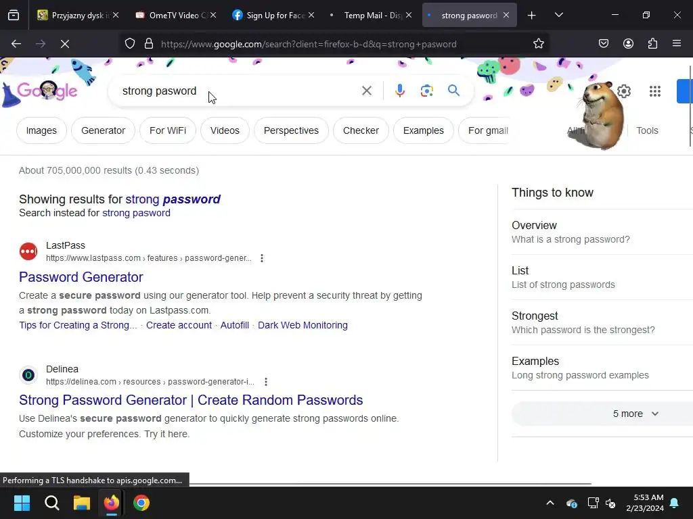Select the Checker filter chip
Screen dimensions: 693x519
click(361, 130)
